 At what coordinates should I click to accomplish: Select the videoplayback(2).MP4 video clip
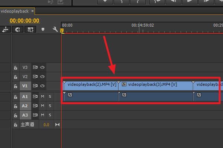pyautogui.click(x=91, y=85)
